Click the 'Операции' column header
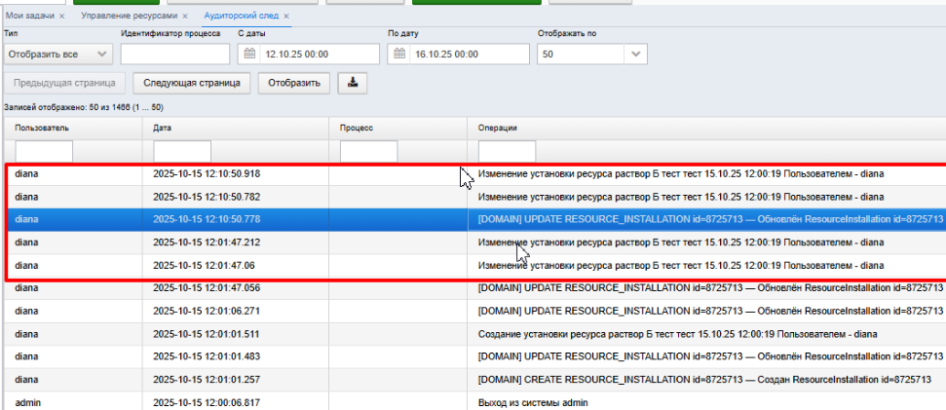 pyautogui.click(x=706, y=129)
